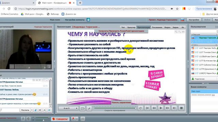This screenshot has width=218, height=122.
Task: Open the record options dropdown arrow
Action: pos(77,119)
